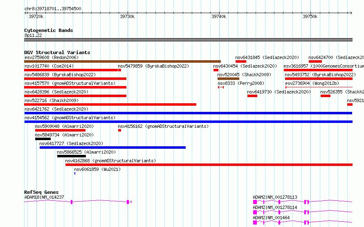The image size is (364, 227).
Task: Click the esv2759608 (Redon2006) variant label
Action: pyautogui.click(x=52, y=57)
